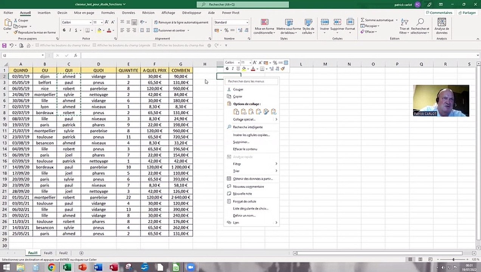Image resolution: width=481 pixels, height=272 pixels.
Task: Click red font color A in mini toolbar
Action: (253, 69)
